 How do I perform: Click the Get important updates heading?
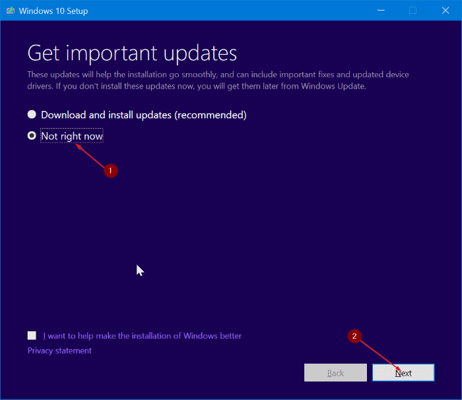[x=132, y=53]
